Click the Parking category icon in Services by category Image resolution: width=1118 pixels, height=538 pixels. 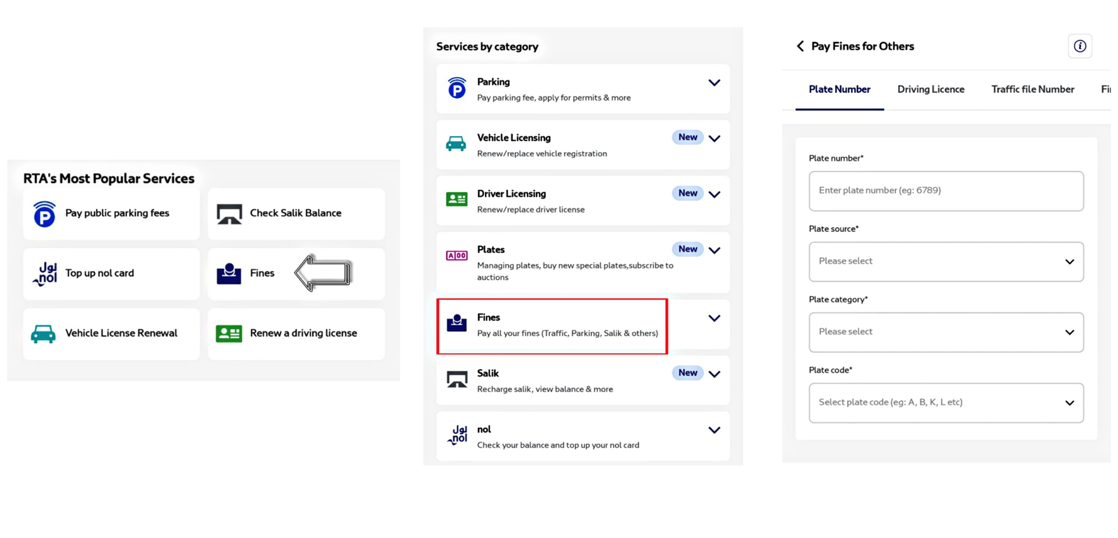(456, 88)
